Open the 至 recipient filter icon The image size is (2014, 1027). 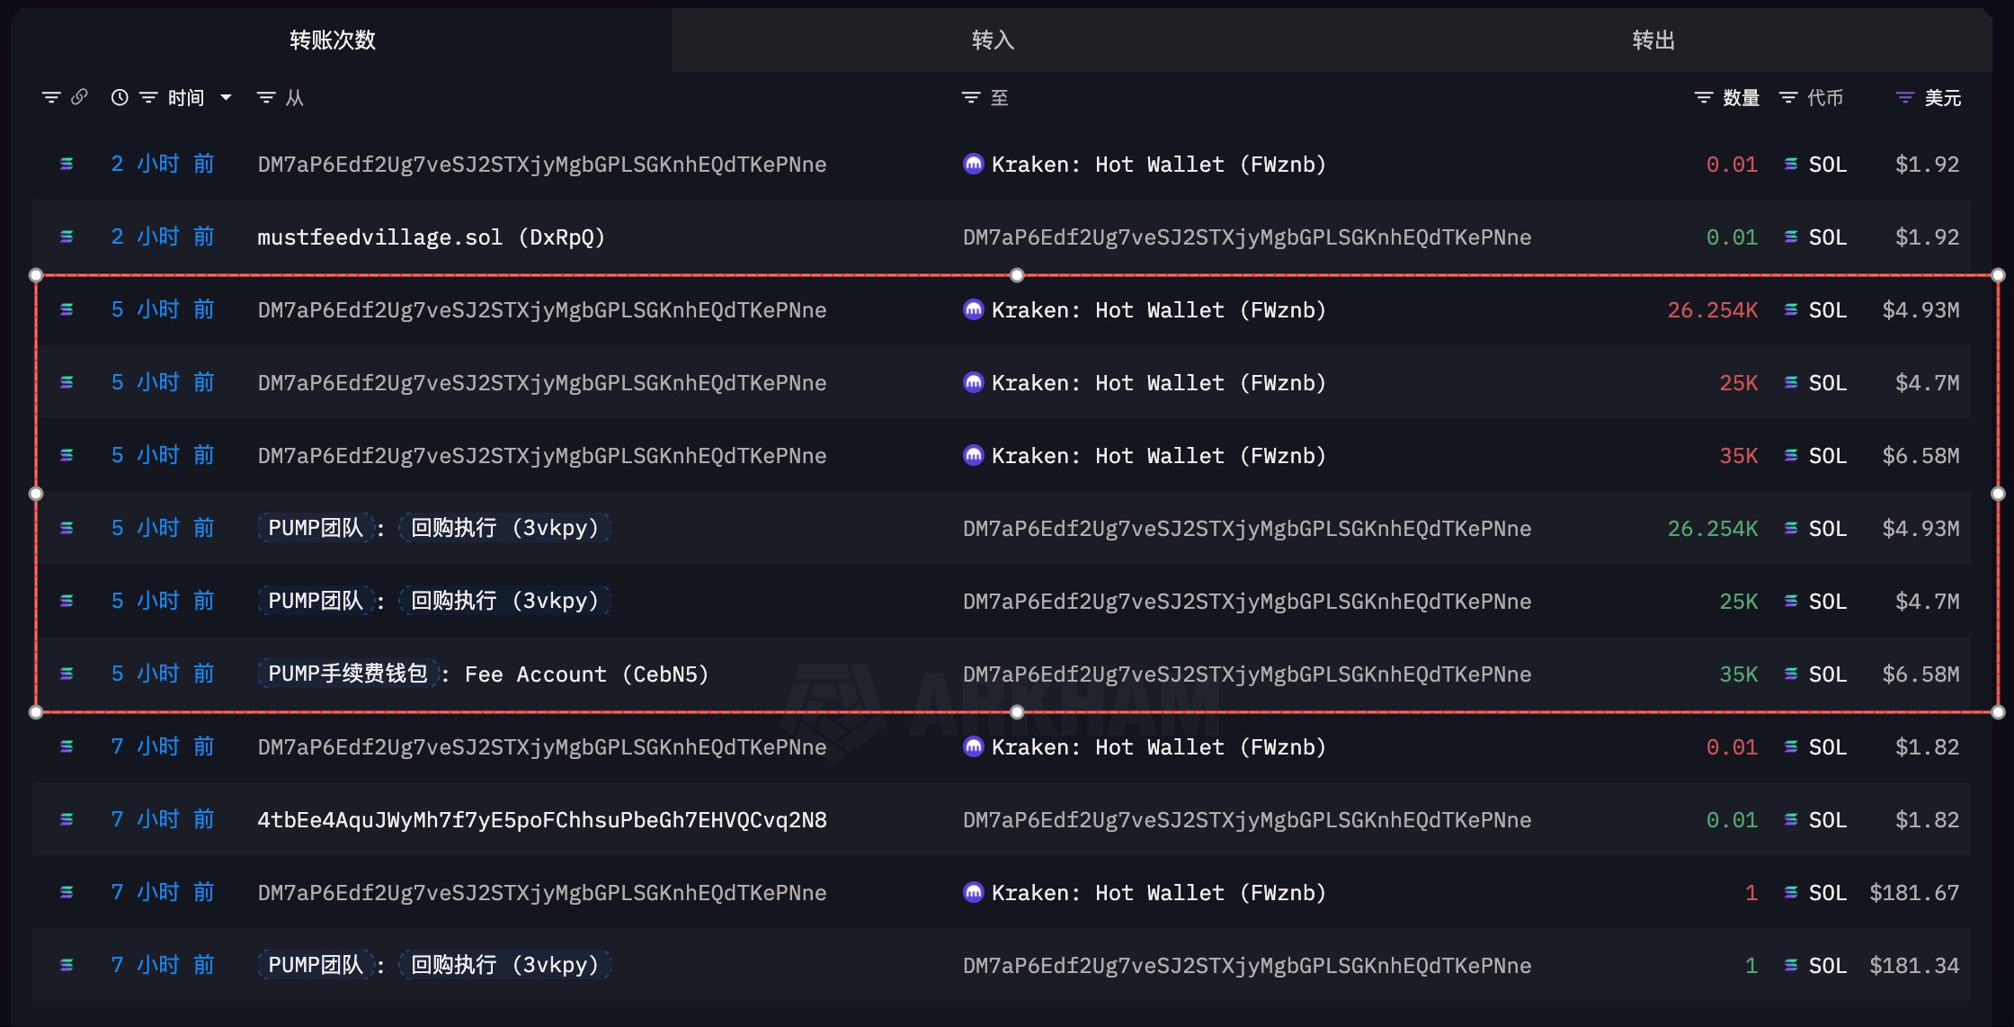(x=971, y=97)
